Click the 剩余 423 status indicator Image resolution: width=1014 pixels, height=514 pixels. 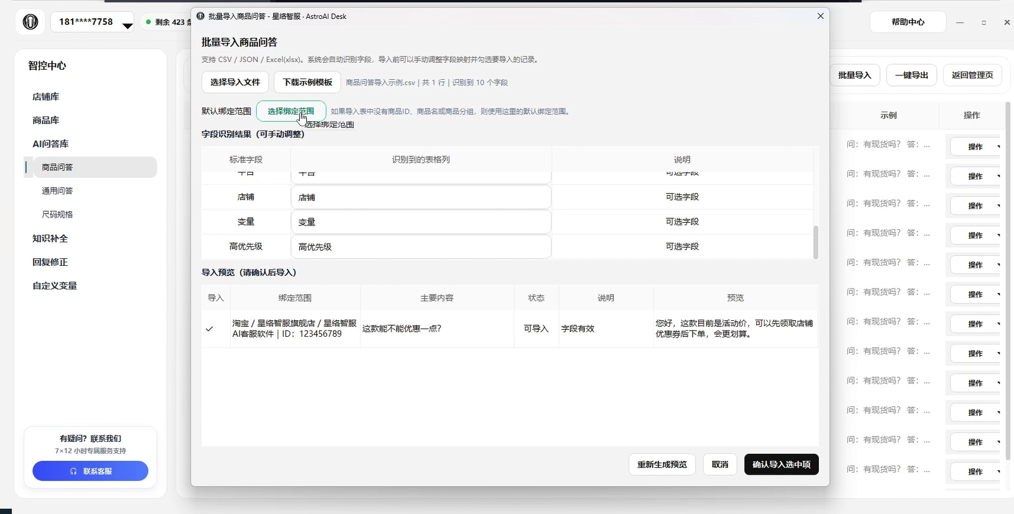(168, 22)
